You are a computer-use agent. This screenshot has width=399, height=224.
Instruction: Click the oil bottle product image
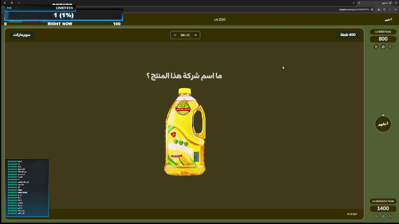[185, 132]
